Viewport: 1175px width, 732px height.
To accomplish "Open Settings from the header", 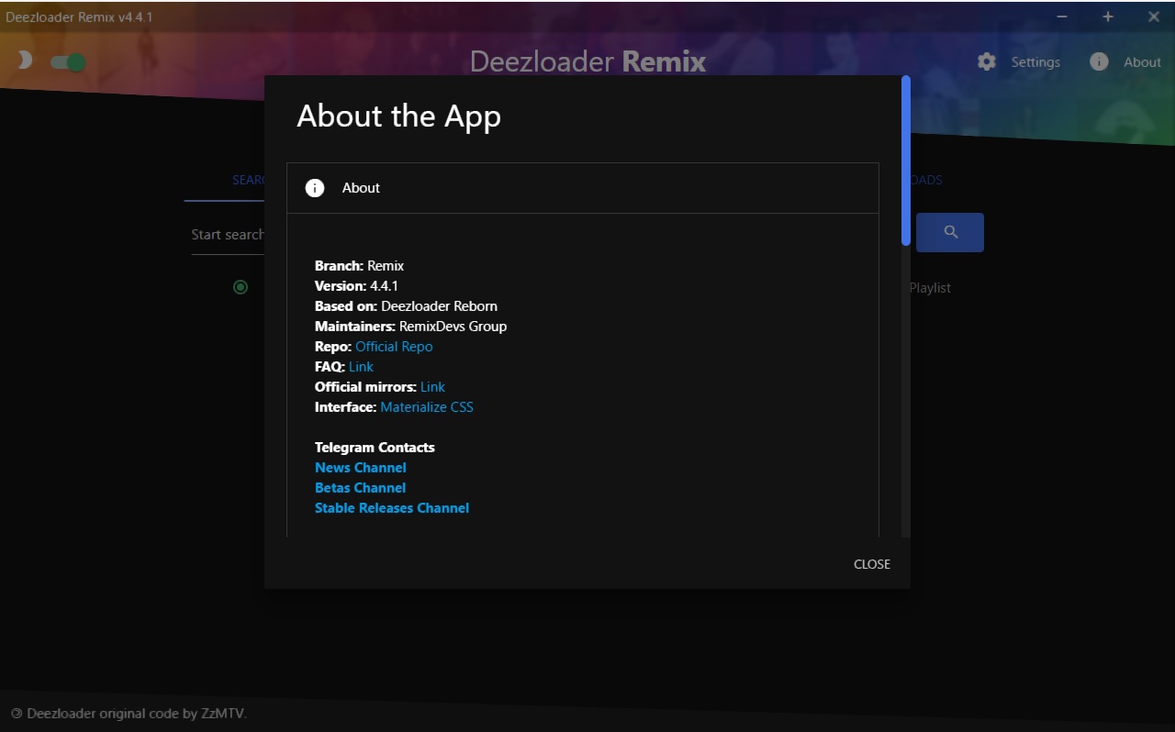I will tap(1035, 62).
